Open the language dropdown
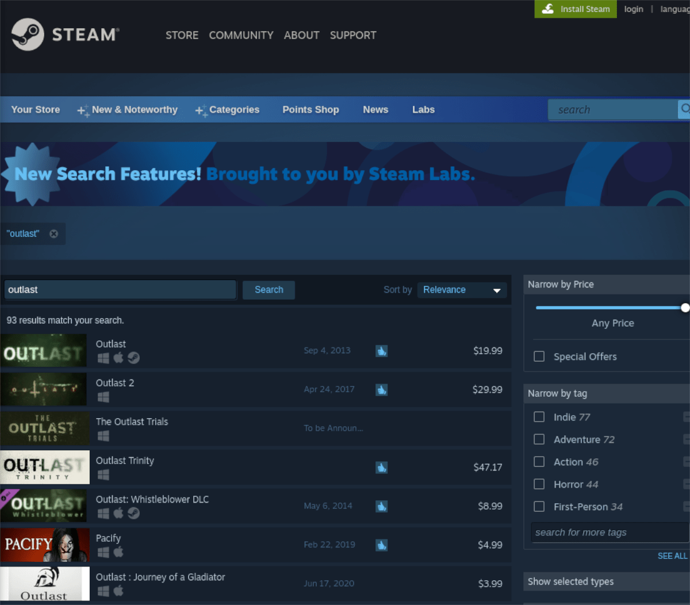 coord(675,9)
